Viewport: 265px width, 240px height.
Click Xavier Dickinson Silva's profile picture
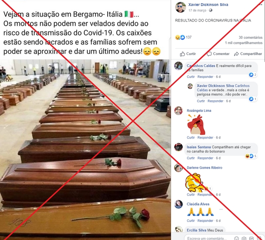pyautogui.click(x=181, y=7)
